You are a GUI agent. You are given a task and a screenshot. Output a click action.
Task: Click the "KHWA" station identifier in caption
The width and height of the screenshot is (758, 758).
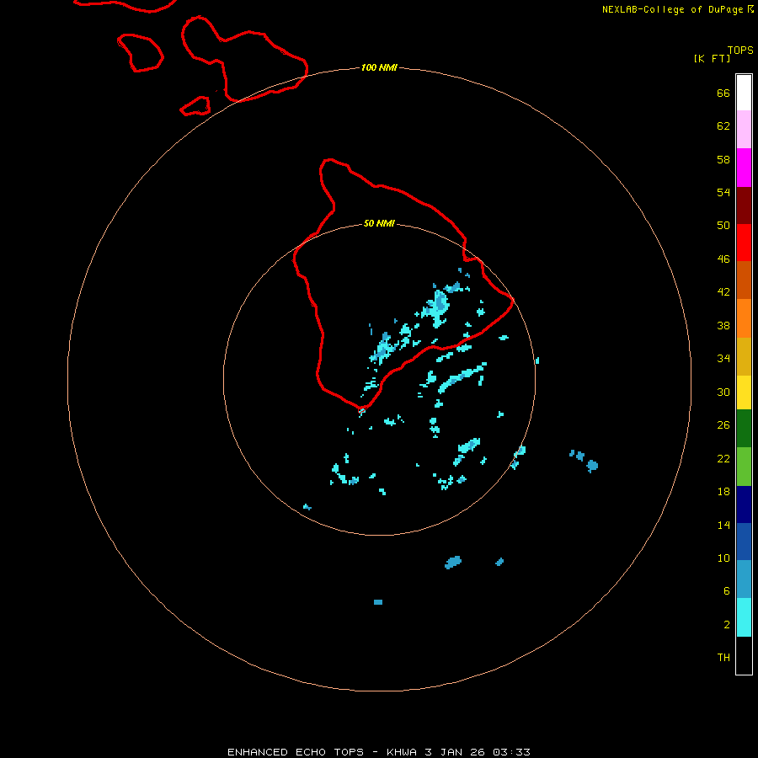point(401,752)
